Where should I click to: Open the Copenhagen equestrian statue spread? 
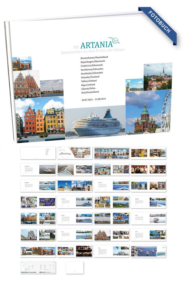click(x=75, y=185)
